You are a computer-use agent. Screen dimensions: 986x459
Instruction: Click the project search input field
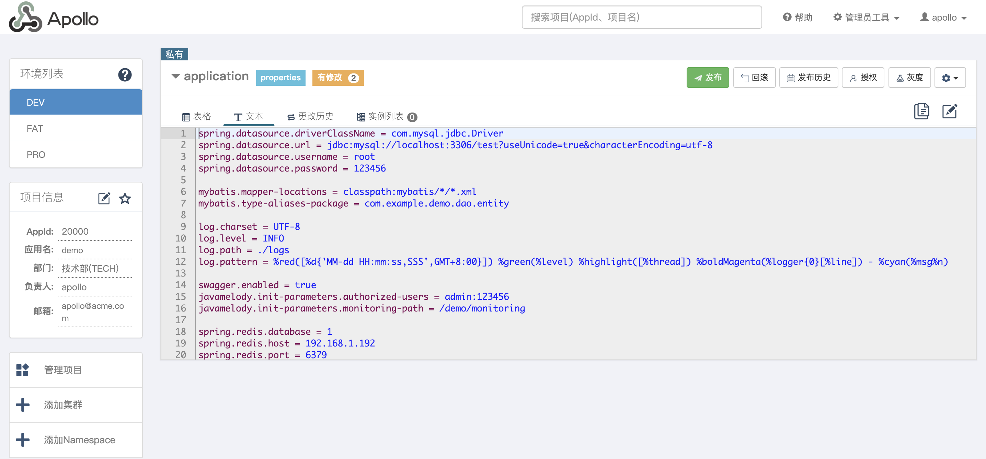(641, 17)
